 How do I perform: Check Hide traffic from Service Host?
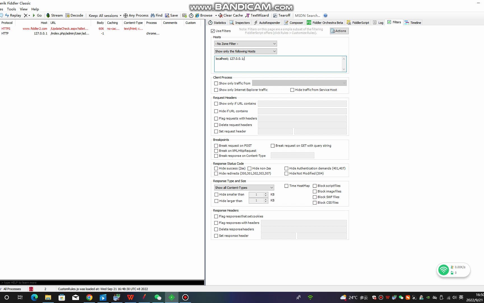(292, 90)
